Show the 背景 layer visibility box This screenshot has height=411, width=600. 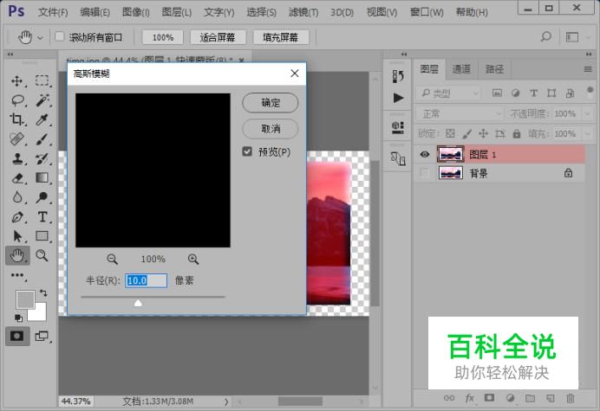(424, 173)
